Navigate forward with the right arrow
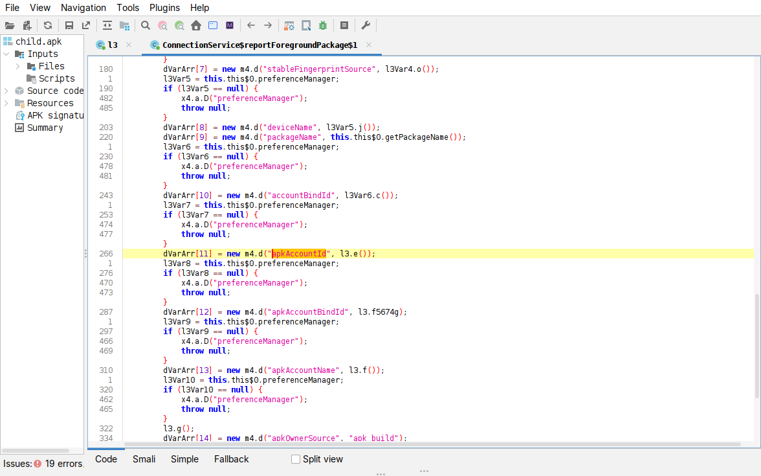Image resolution: width=761 pixels, height=476 pixels. coord(268,26)
